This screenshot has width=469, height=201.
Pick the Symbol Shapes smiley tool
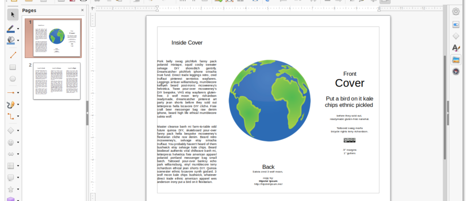pos(11,142)
